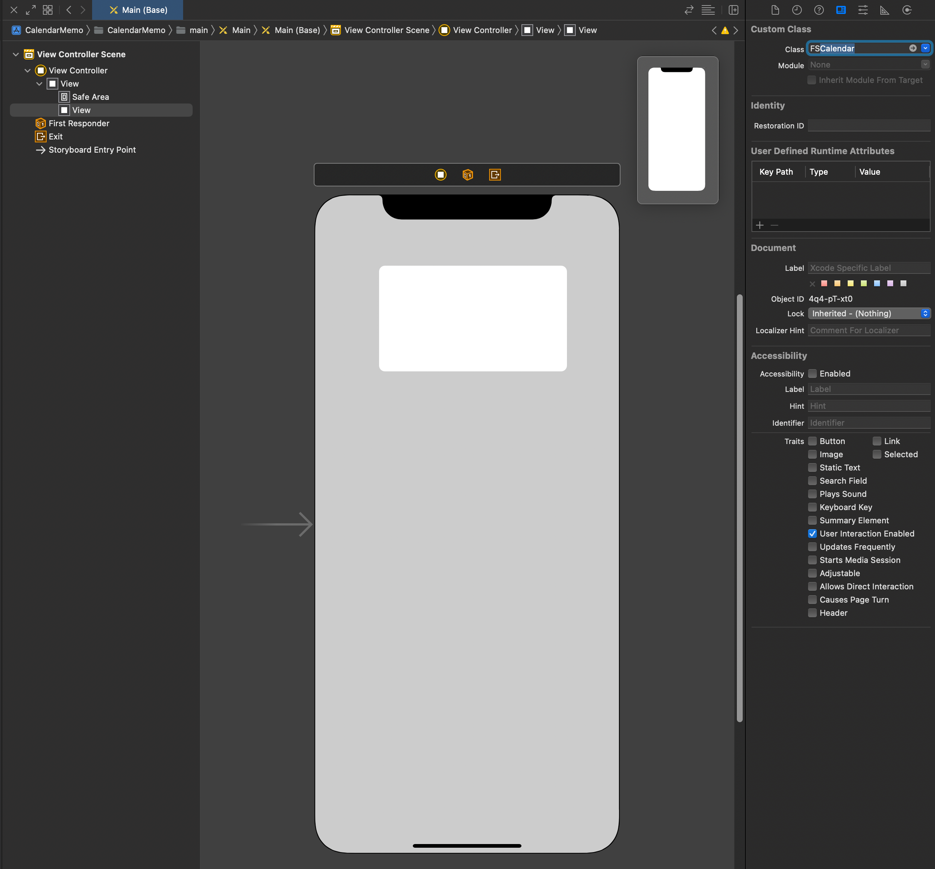Click the yellow warning triangle icon
The height and width of the screenshot is (869, 935).
click(x=725, y=30)
